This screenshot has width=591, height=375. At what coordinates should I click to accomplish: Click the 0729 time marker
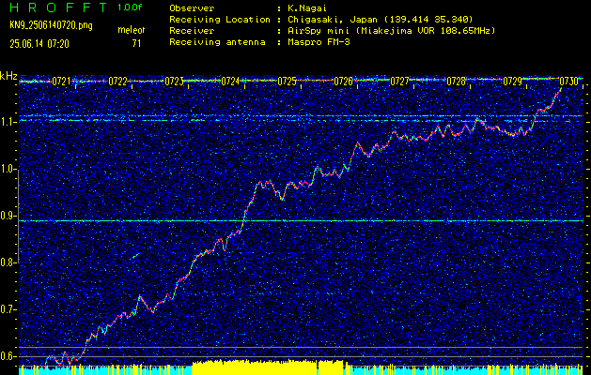point(512,82)
